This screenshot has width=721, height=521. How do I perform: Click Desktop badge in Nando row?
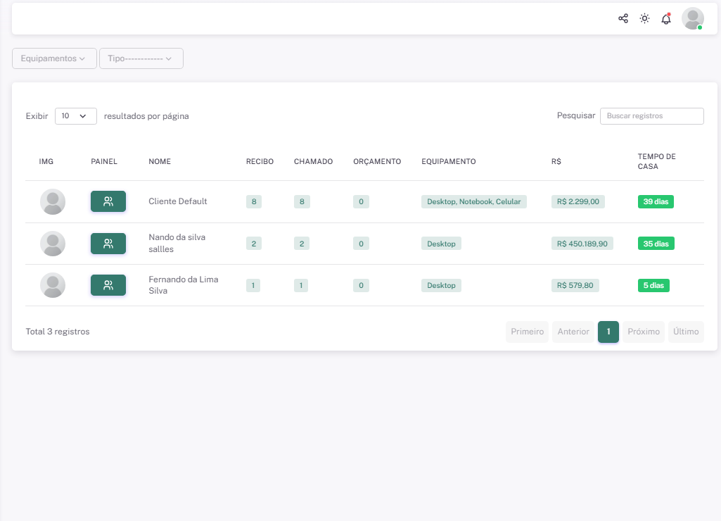coord(441,244)
